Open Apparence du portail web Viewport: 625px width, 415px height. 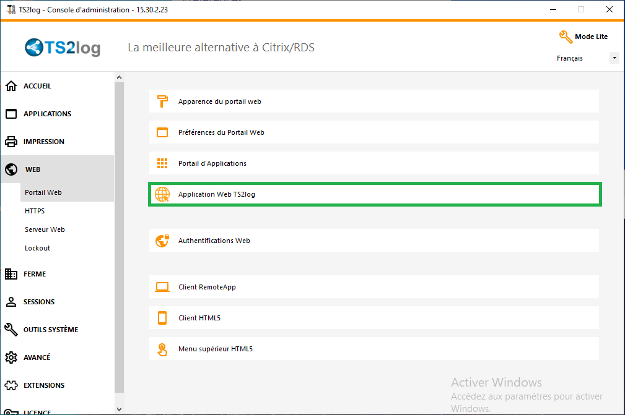(374, 101)
